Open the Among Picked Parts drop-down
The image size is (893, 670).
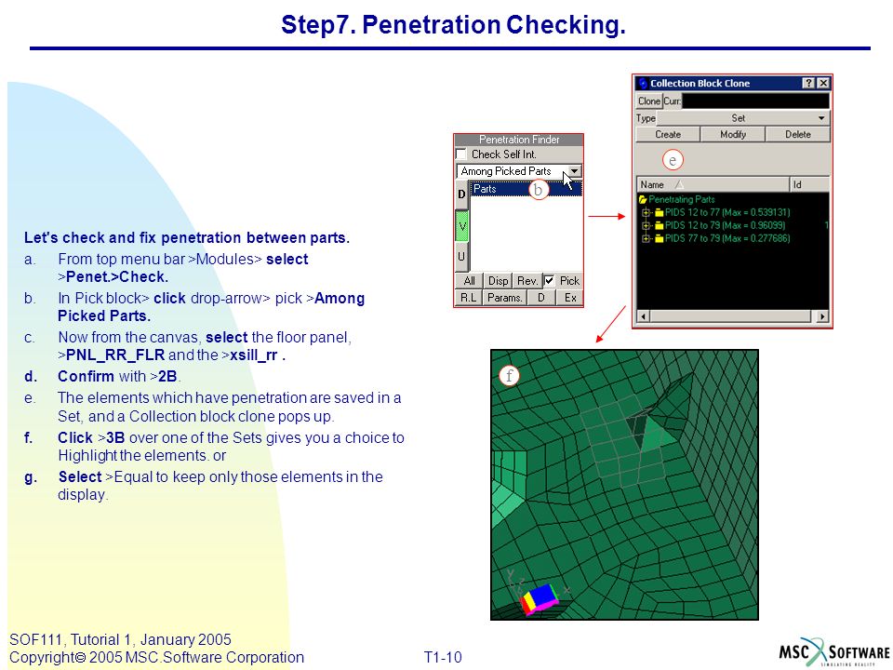tap(575, 171)
